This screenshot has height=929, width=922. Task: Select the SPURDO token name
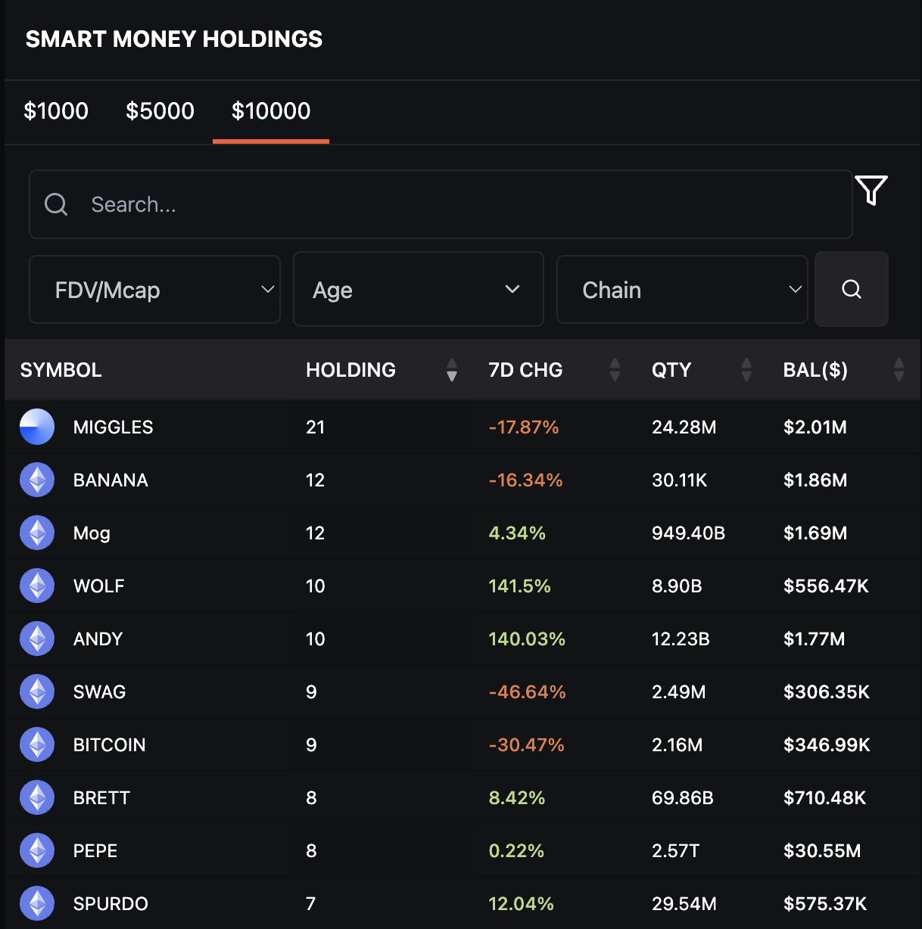(111, 904)
